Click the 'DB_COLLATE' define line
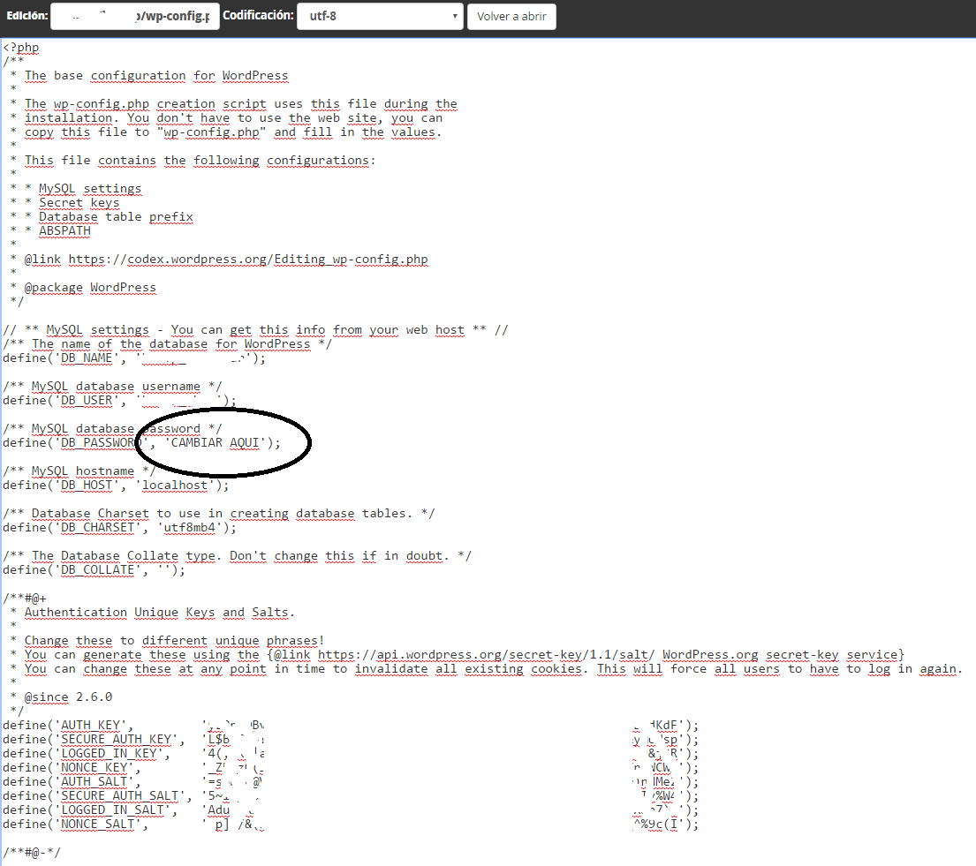This screenshot has height=866, width=976. coord(94,570)
